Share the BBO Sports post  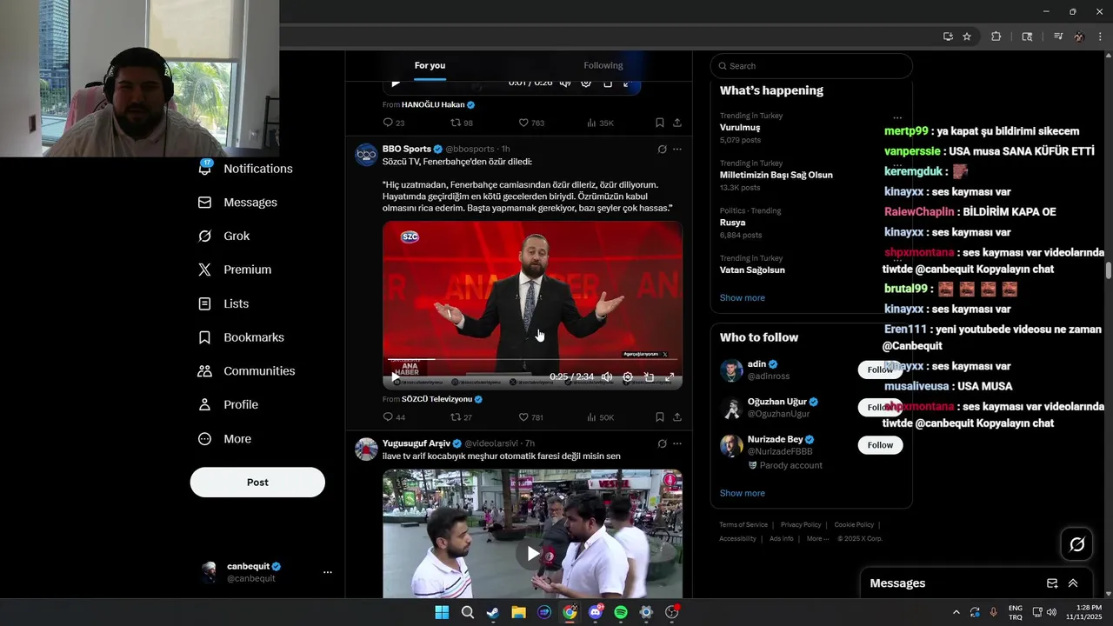[x=677, y=417]
